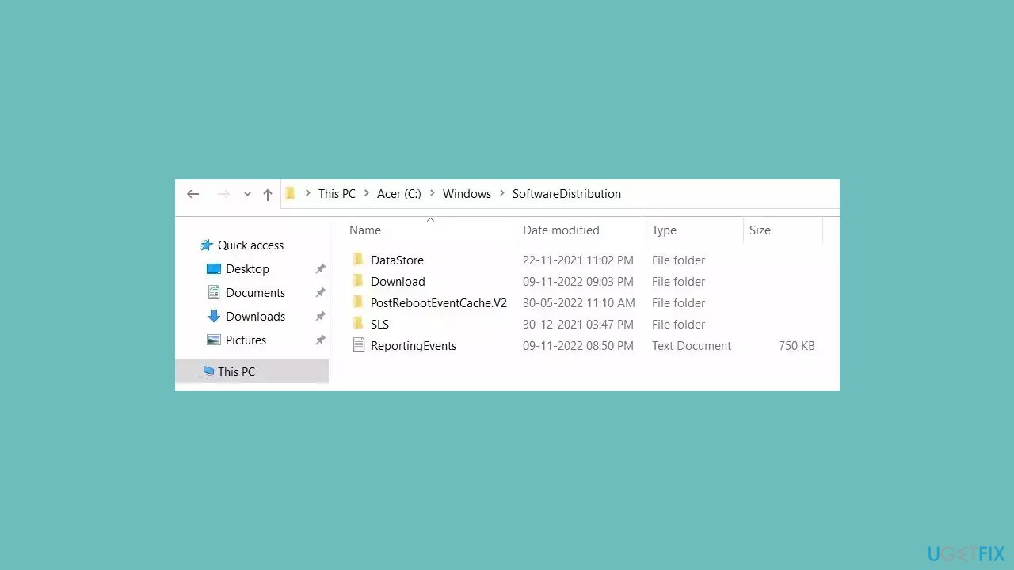1014x570 pixels.
Task: Select the Download folder name
Action: point(398,282)
